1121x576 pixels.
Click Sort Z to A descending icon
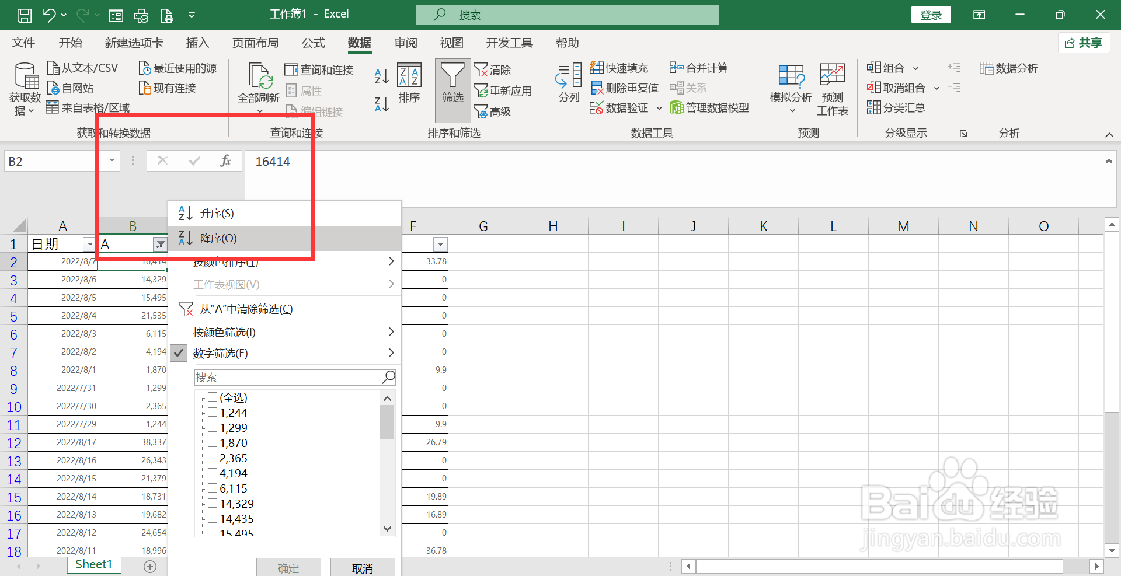381,104
